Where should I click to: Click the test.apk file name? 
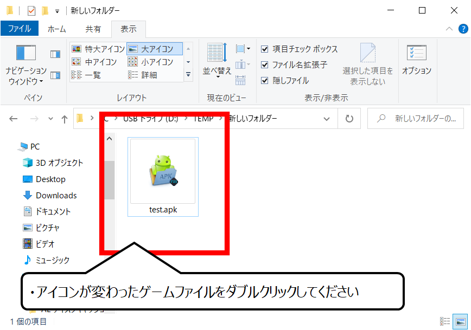tap(163, 210)
